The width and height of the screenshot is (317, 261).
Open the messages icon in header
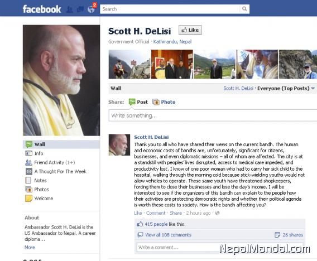[x=80, y=9]
